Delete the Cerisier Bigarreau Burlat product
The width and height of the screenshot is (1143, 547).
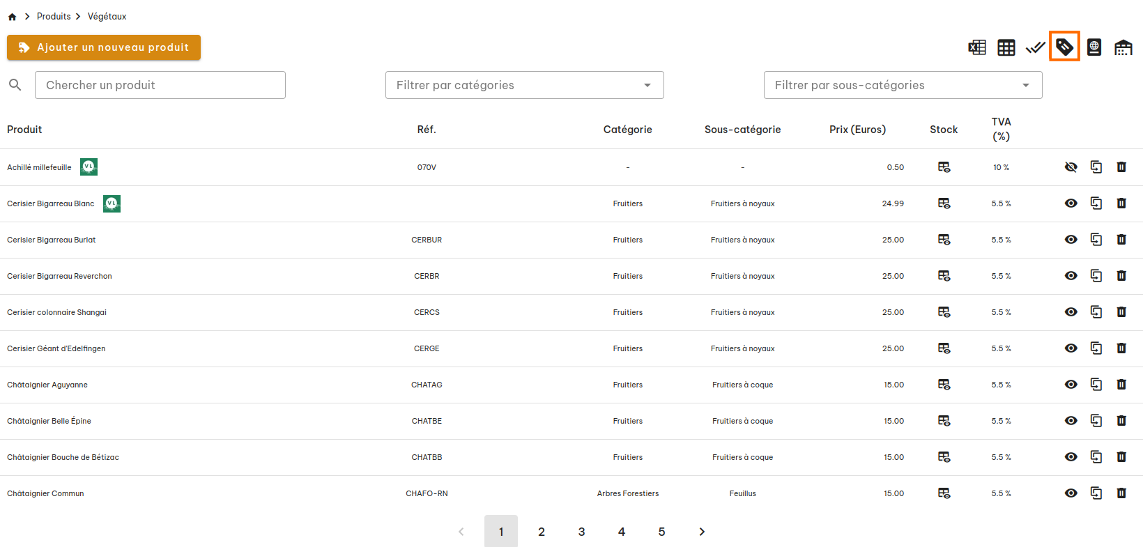(1121, 240)
